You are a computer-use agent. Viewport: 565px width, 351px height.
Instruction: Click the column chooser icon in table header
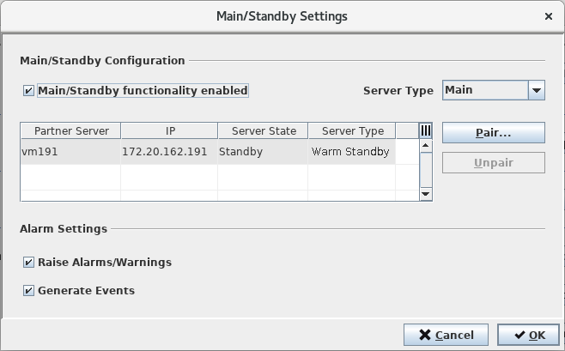[425, 130]
